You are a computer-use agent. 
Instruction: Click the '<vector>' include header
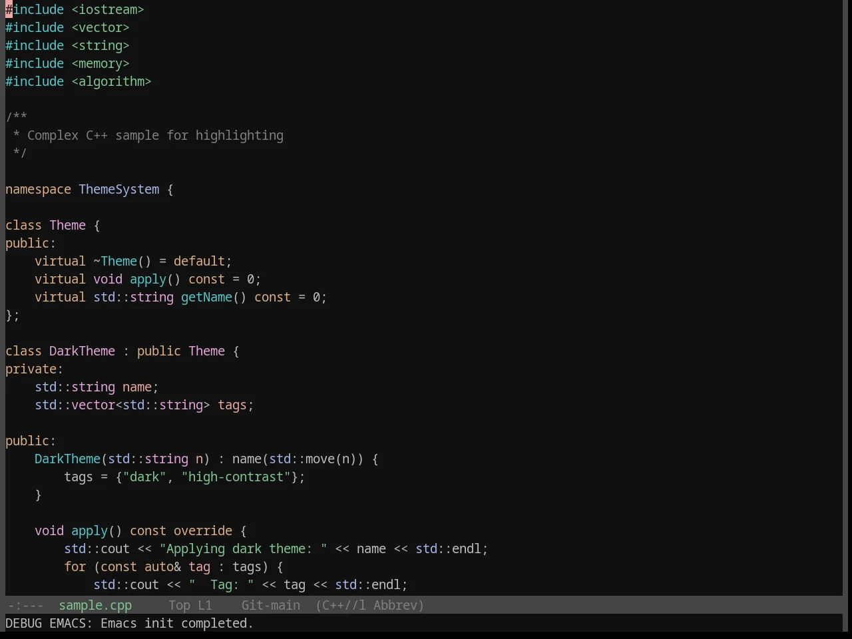(x=101, y=27)
